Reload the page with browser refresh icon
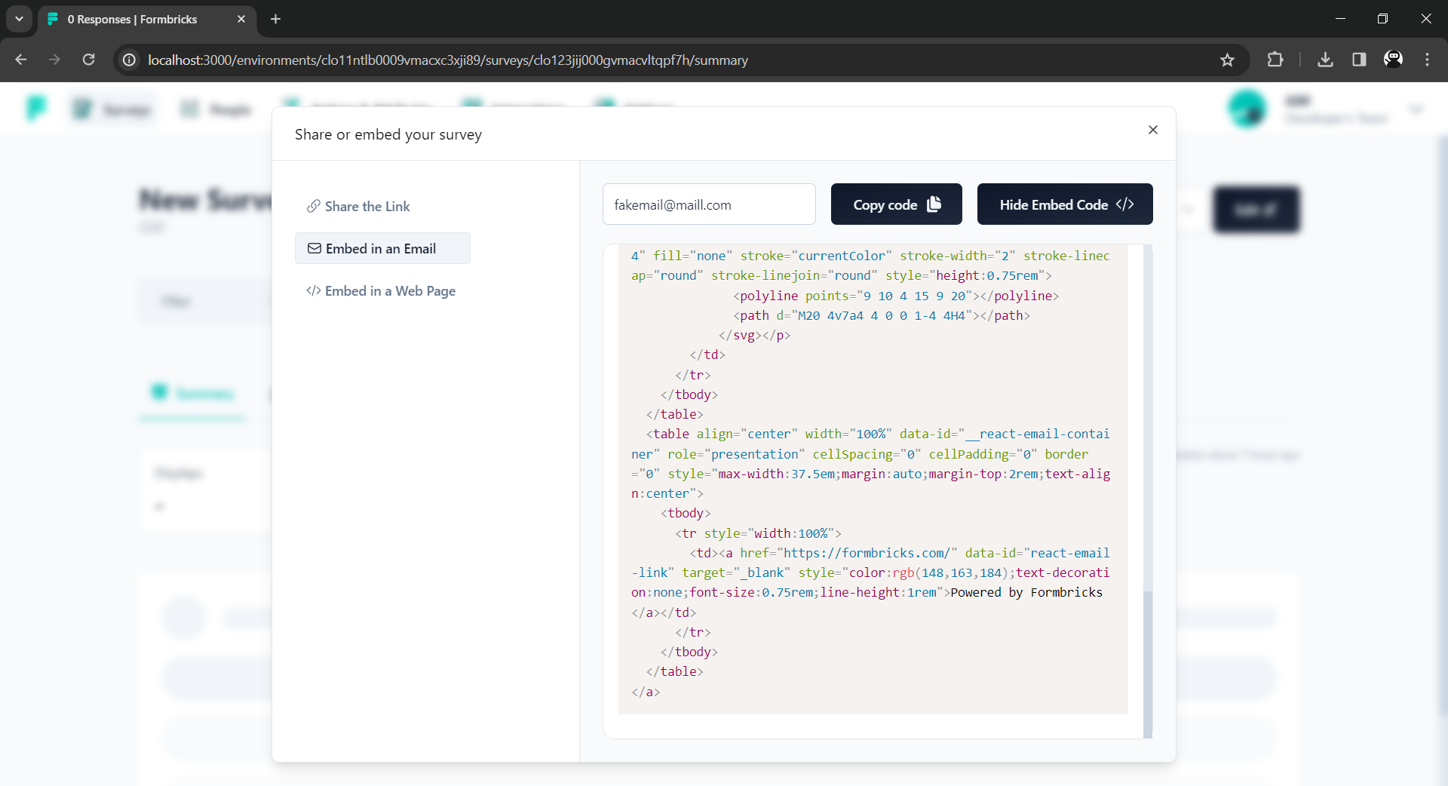The image size is (1448, 786). point(89,60)
